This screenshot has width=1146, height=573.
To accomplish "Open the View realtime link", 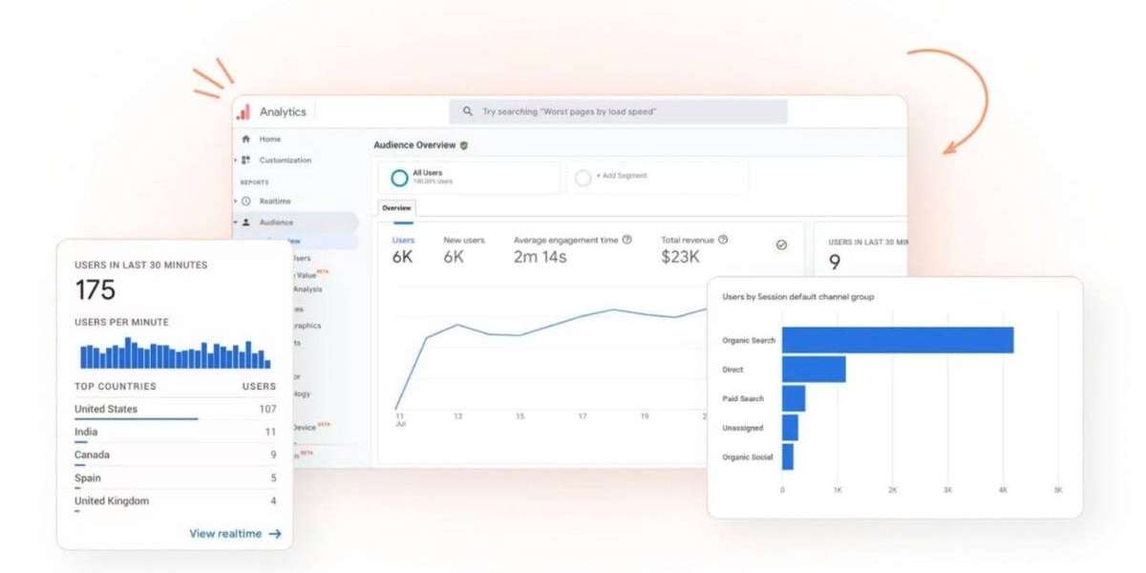I will point(235,534).
